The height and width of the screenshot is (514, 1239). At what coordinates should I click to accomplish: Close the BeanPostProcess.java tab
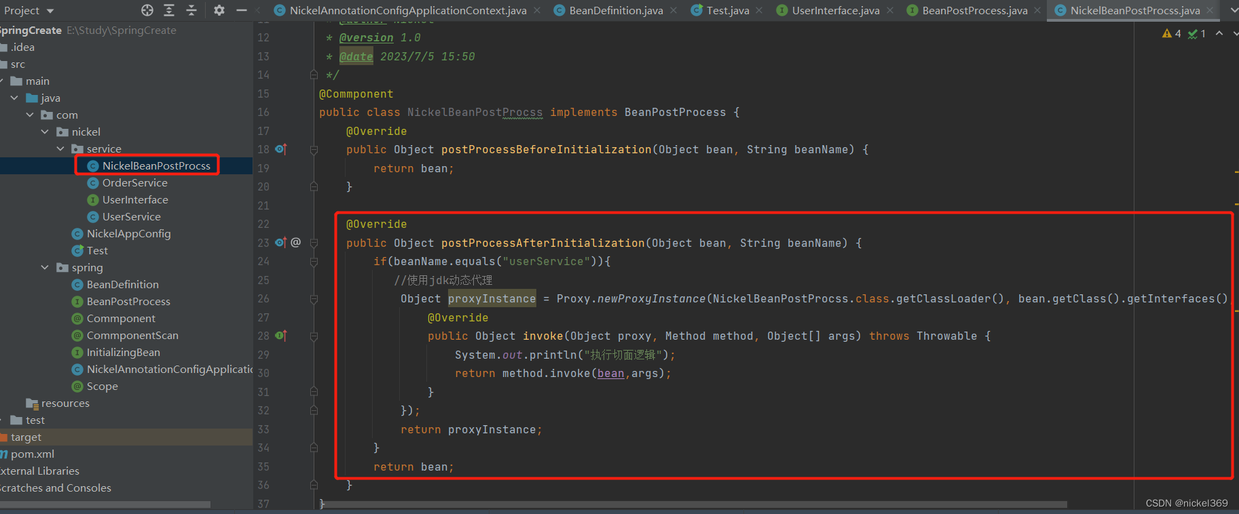coord(1037,10)
